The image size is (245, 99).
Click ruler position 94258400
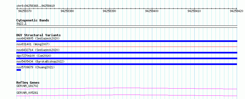[x=152, y=11]
